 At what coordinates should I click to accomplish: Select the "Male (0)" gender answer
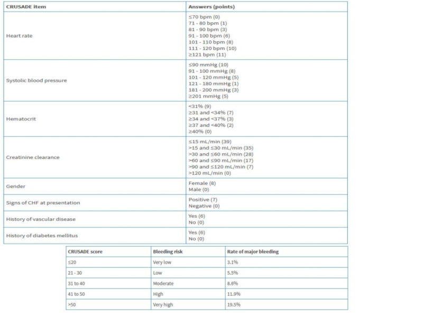(x=199, y=189)
